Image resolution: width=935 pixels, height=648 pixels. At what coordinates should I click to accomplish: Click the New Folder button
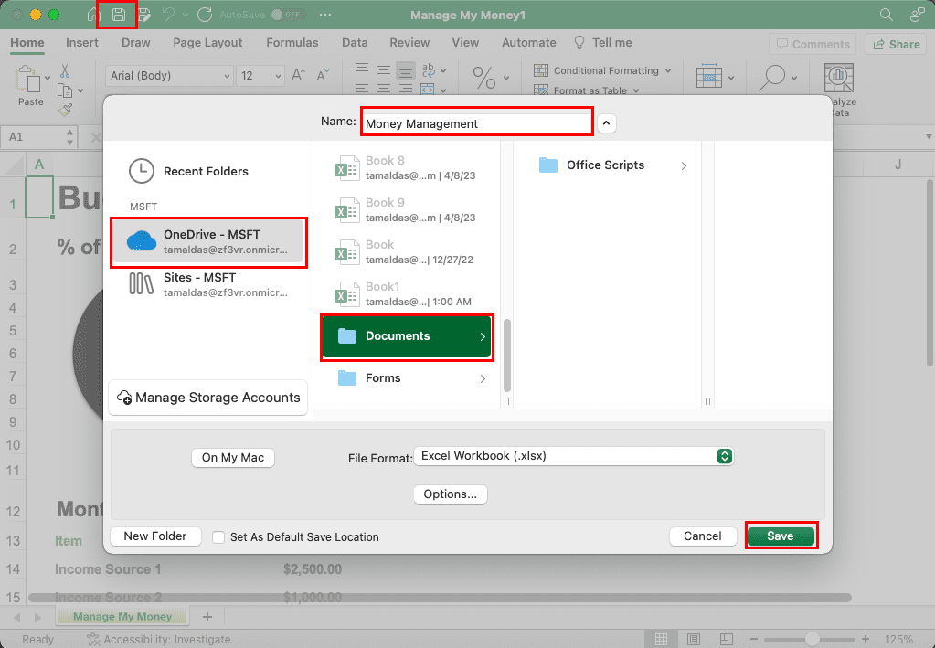(154, 536)
